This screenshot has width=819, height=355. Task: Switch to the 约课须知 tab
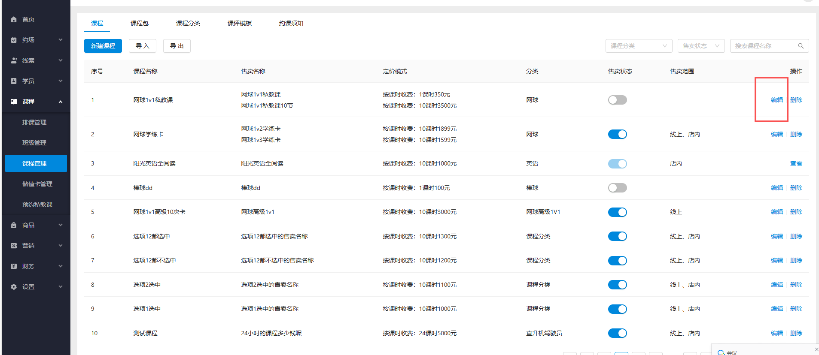[291, 23]
